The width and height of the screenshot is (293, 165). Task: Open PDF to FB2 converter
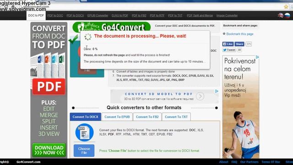pos(139,16)
